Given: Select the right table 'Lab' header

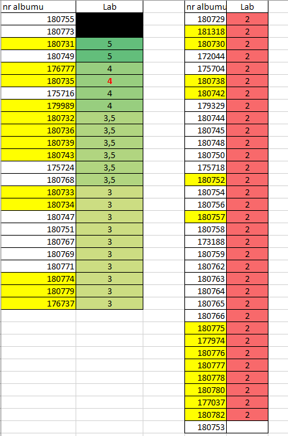Looking at the screenshot, I should [x=248, y=7].
